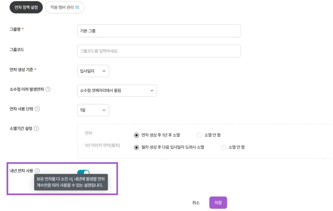Select the 연차 정책 설정 tab
The image size is (333, 211).
pos(26,7)
